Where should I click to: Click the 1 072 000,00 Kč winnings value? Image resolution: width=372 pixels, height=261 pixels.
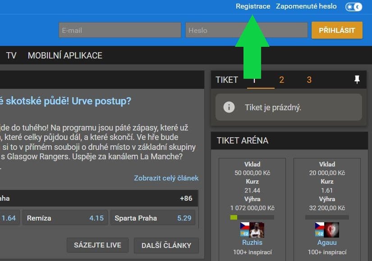tap(252, 208)
